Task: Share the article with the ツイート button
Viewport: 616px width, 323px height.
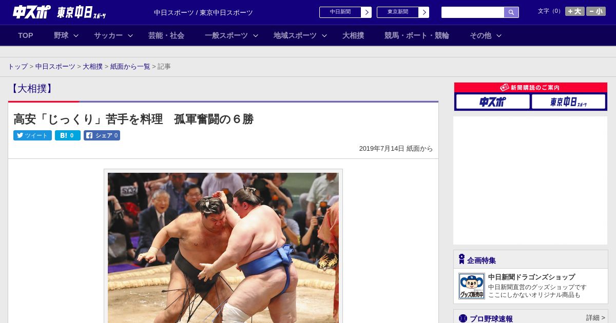Action: pyautogui.click(x=32, y=135)
